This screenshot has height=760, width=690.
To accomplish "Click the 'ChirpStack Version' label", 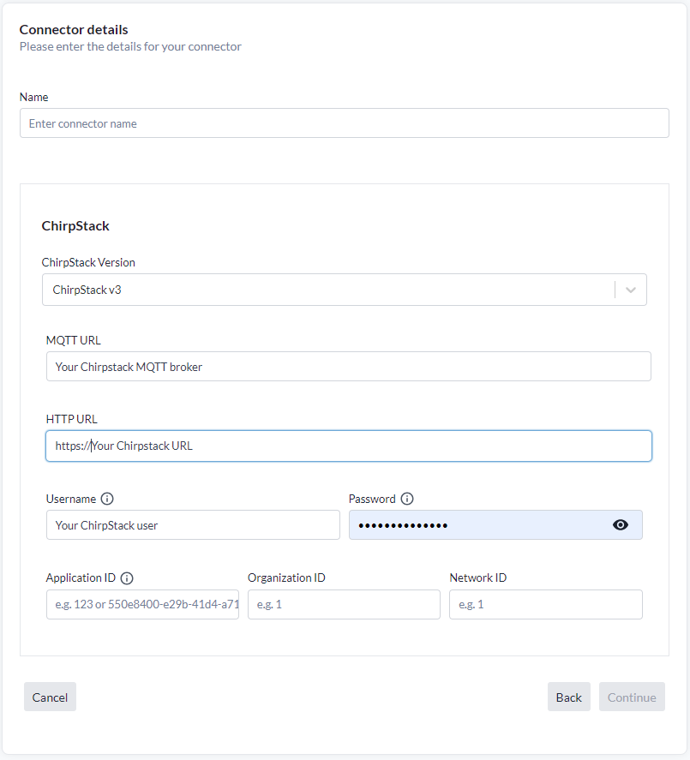I will 88,263.
